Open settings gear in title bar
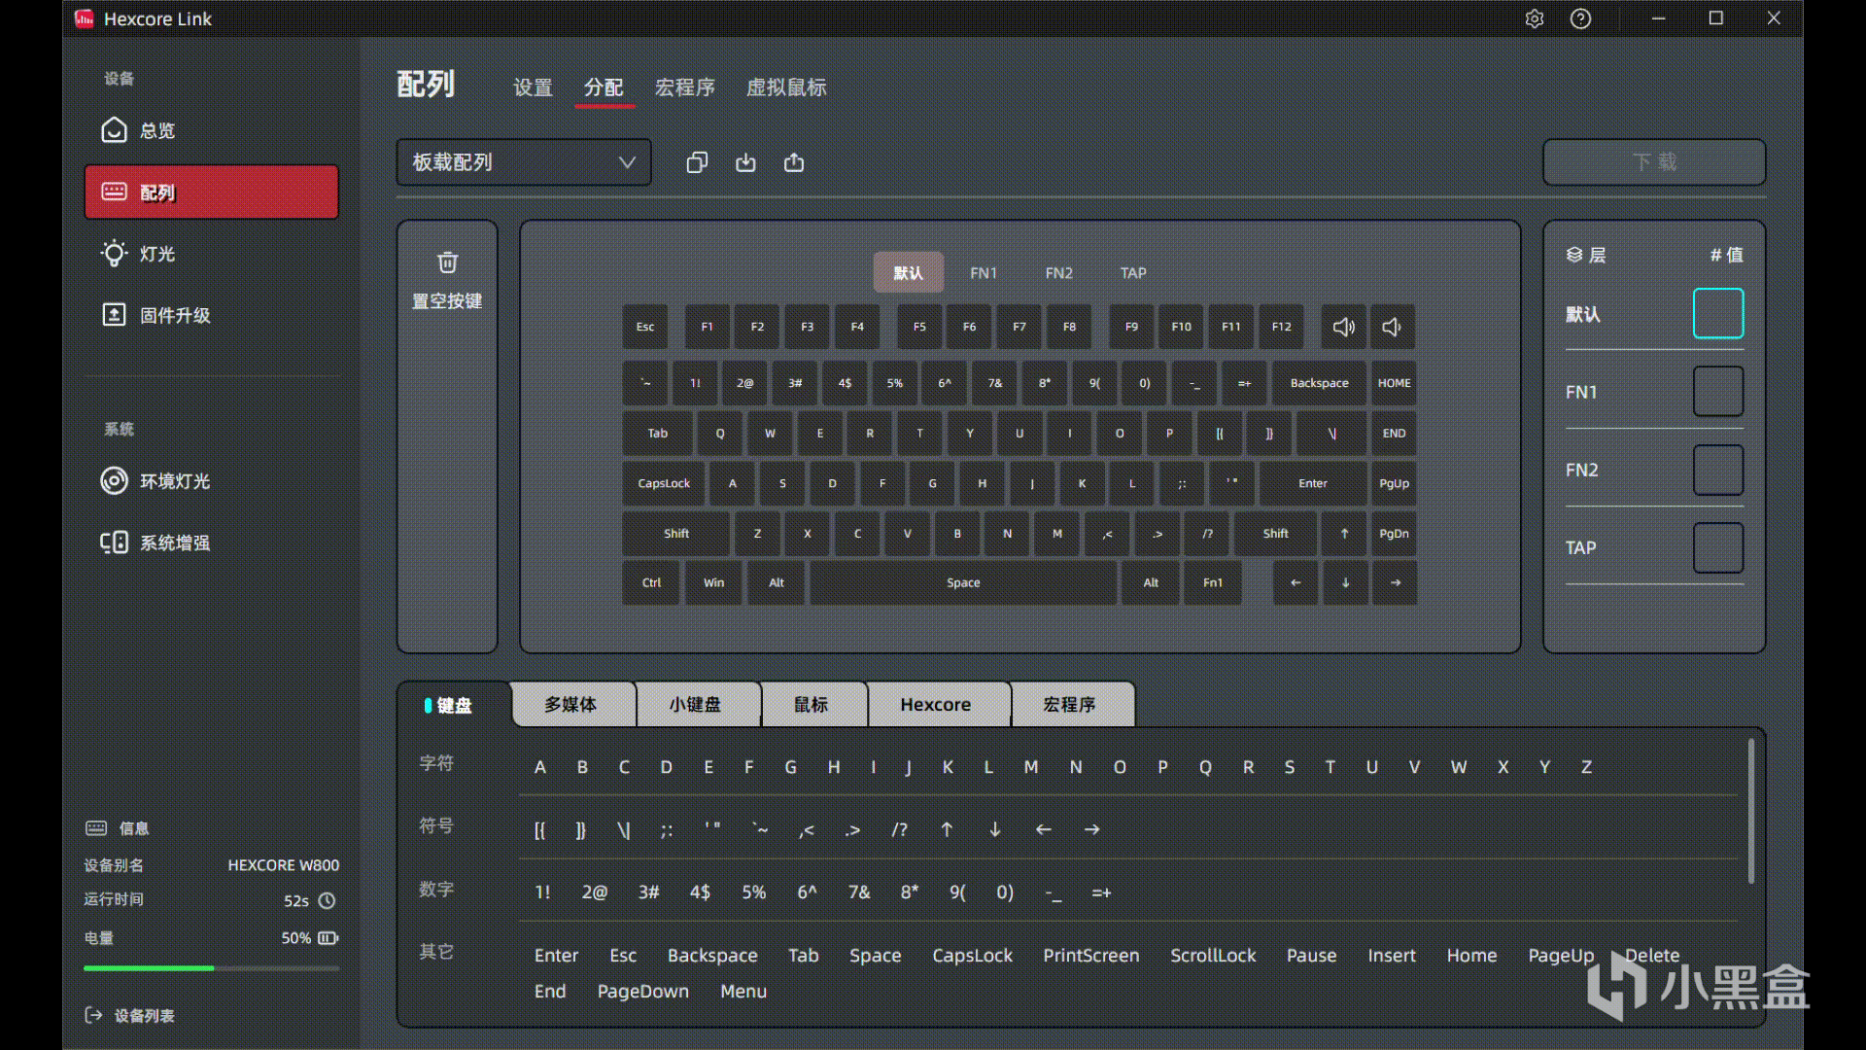 pyautogui.click(x=1535, y=18)
